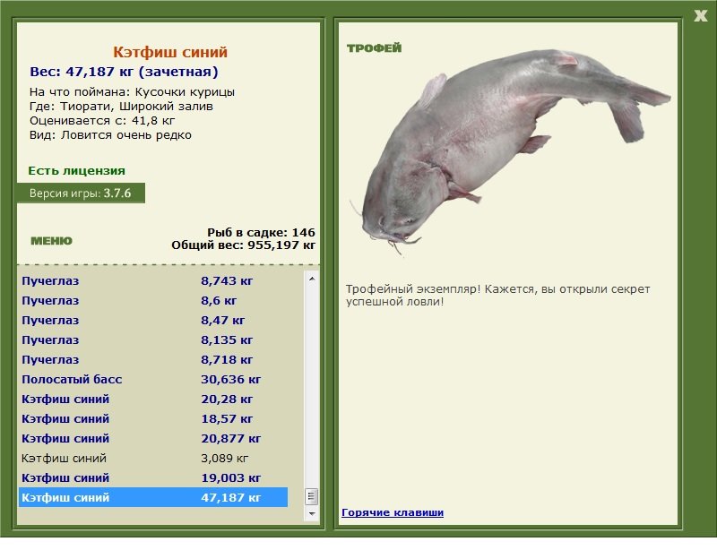Pick Кэтфиш синий 20,877 кг entry

pyautogui.click(x=152, y=438)
